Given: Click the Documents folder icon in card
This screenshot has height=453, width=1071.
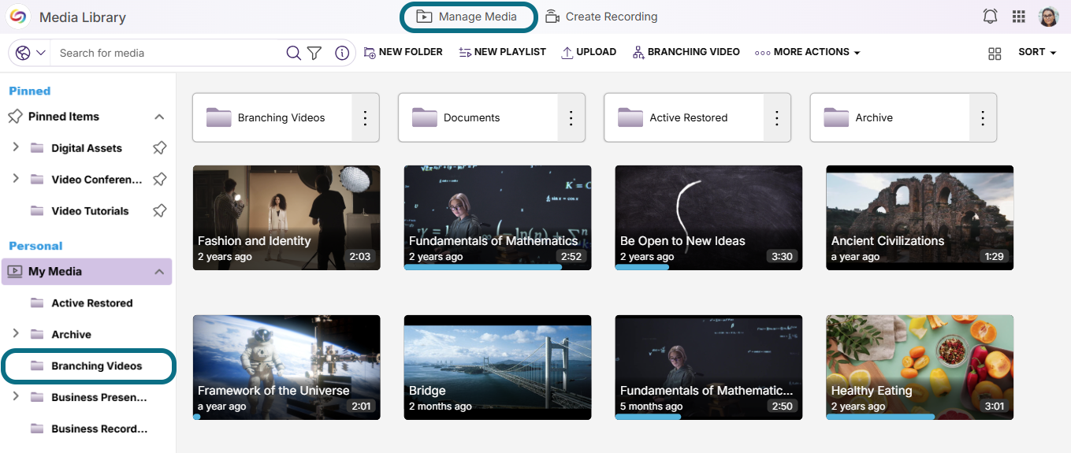Looking at the screenshot, I should [x=424, y=117].
